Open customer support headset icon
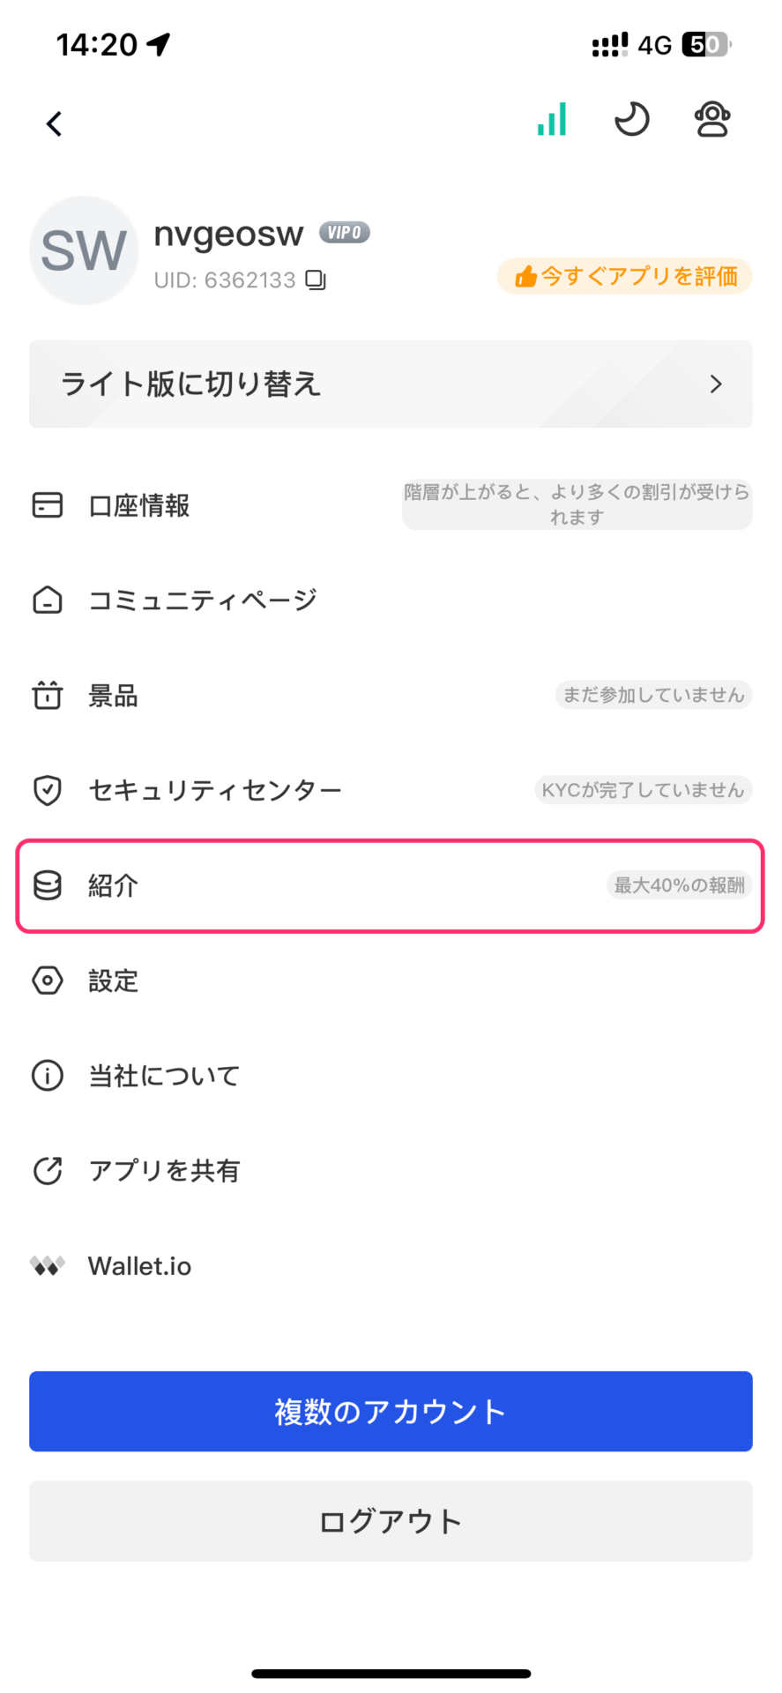 [x=712, y=119]
